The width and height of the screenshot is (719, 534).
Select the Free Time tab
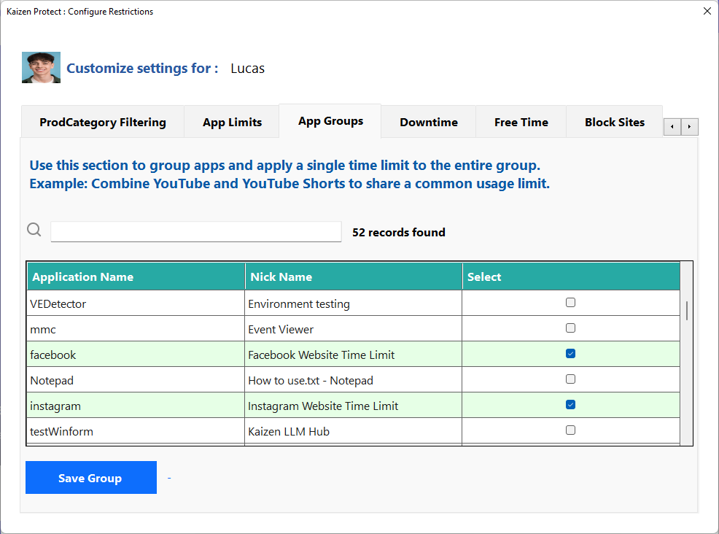pos(521,122)
